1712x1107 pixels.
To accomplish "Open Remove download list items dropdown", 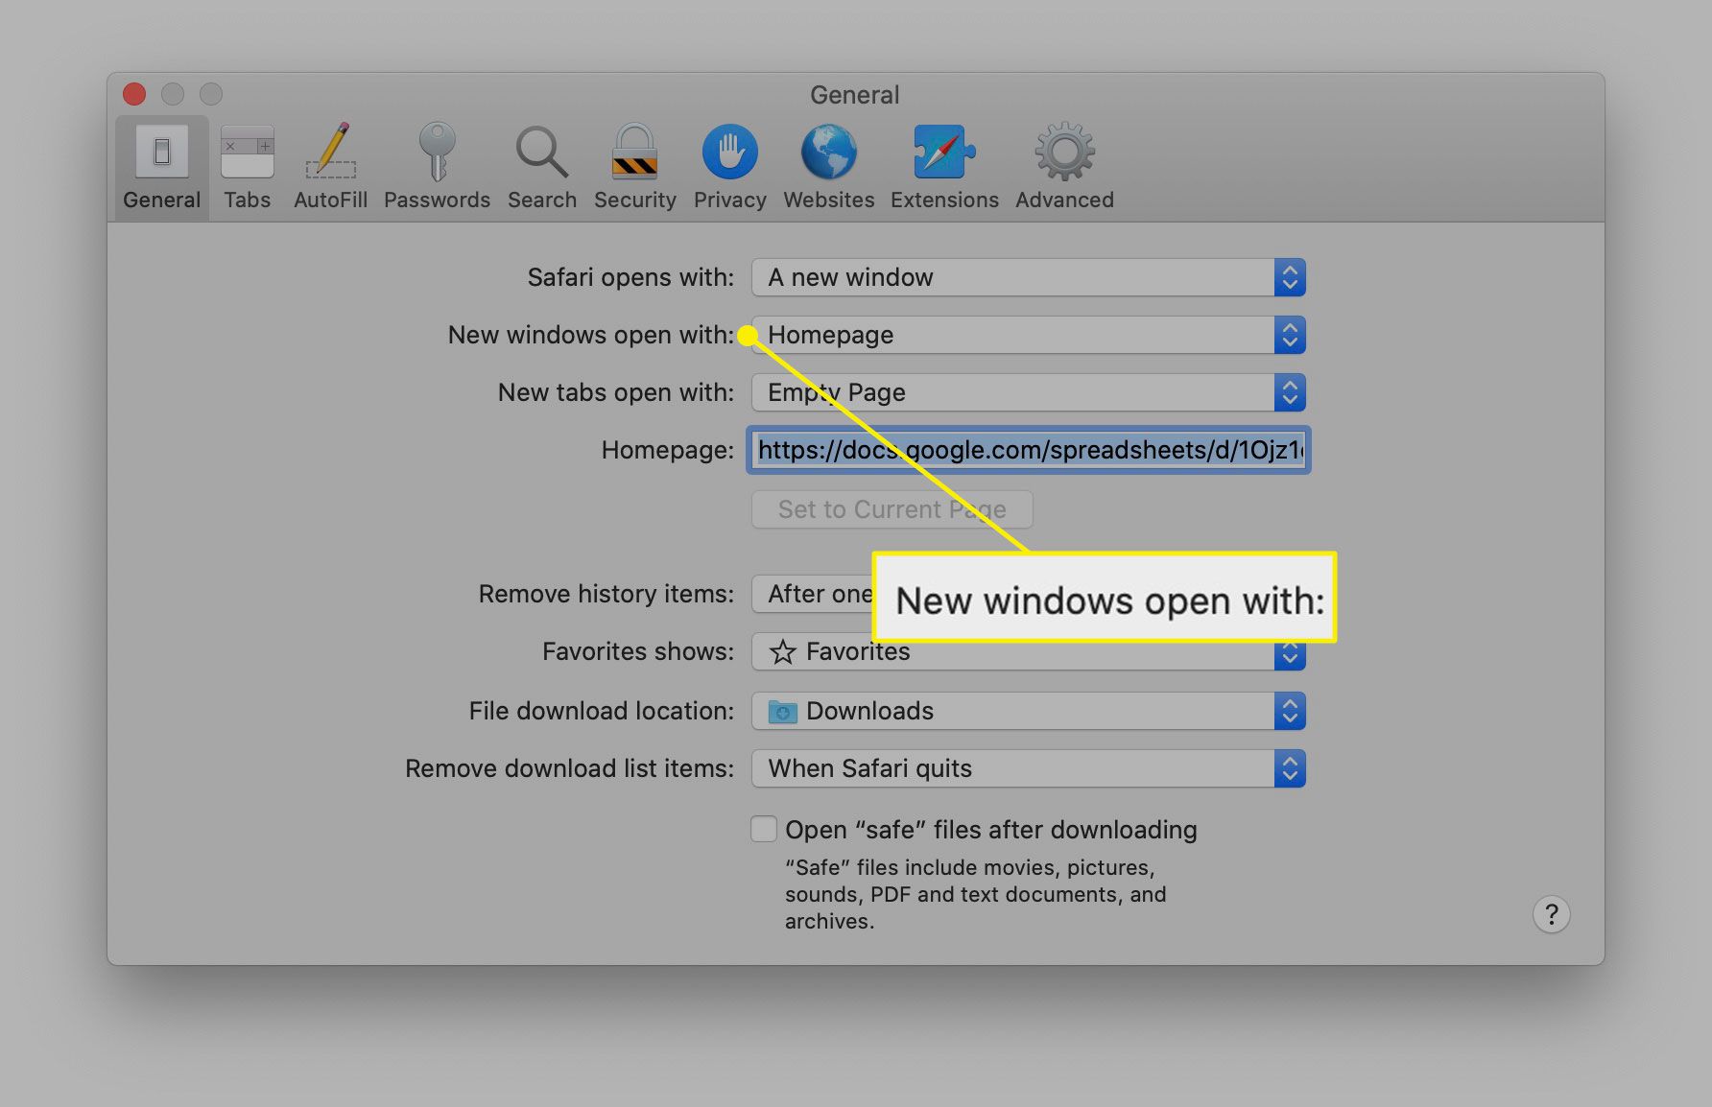I will (1029, 768).
